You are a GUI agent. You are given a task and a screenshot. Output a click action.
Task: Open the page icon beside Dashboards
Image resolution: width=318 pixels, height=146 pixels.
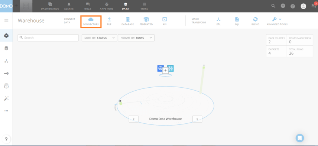tap(26, 6)
